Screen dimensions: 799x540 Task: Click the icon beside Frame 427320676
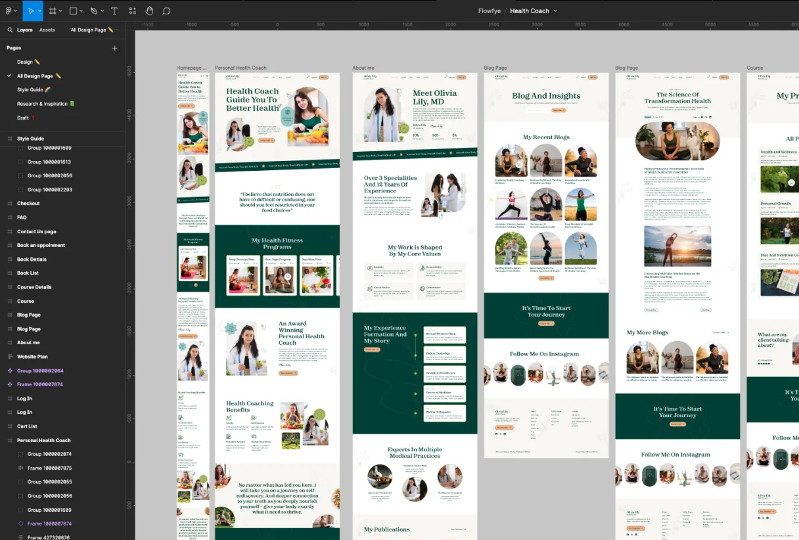20,537
